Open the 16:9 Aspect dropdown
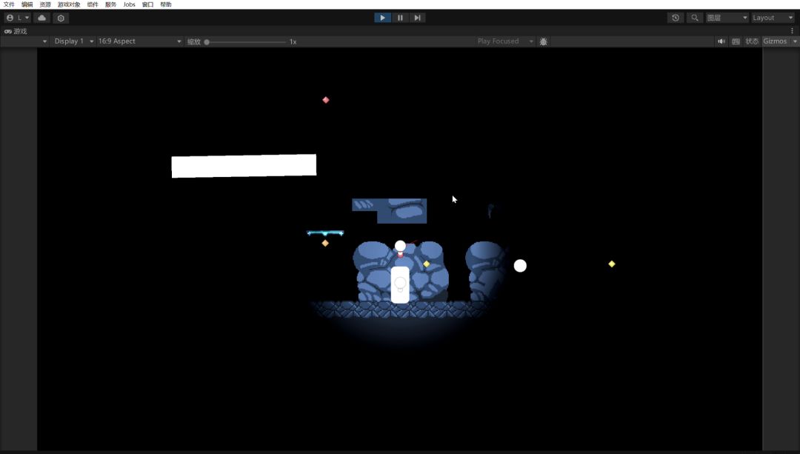This screenshot has height=454, width=800. coord(139,41)
